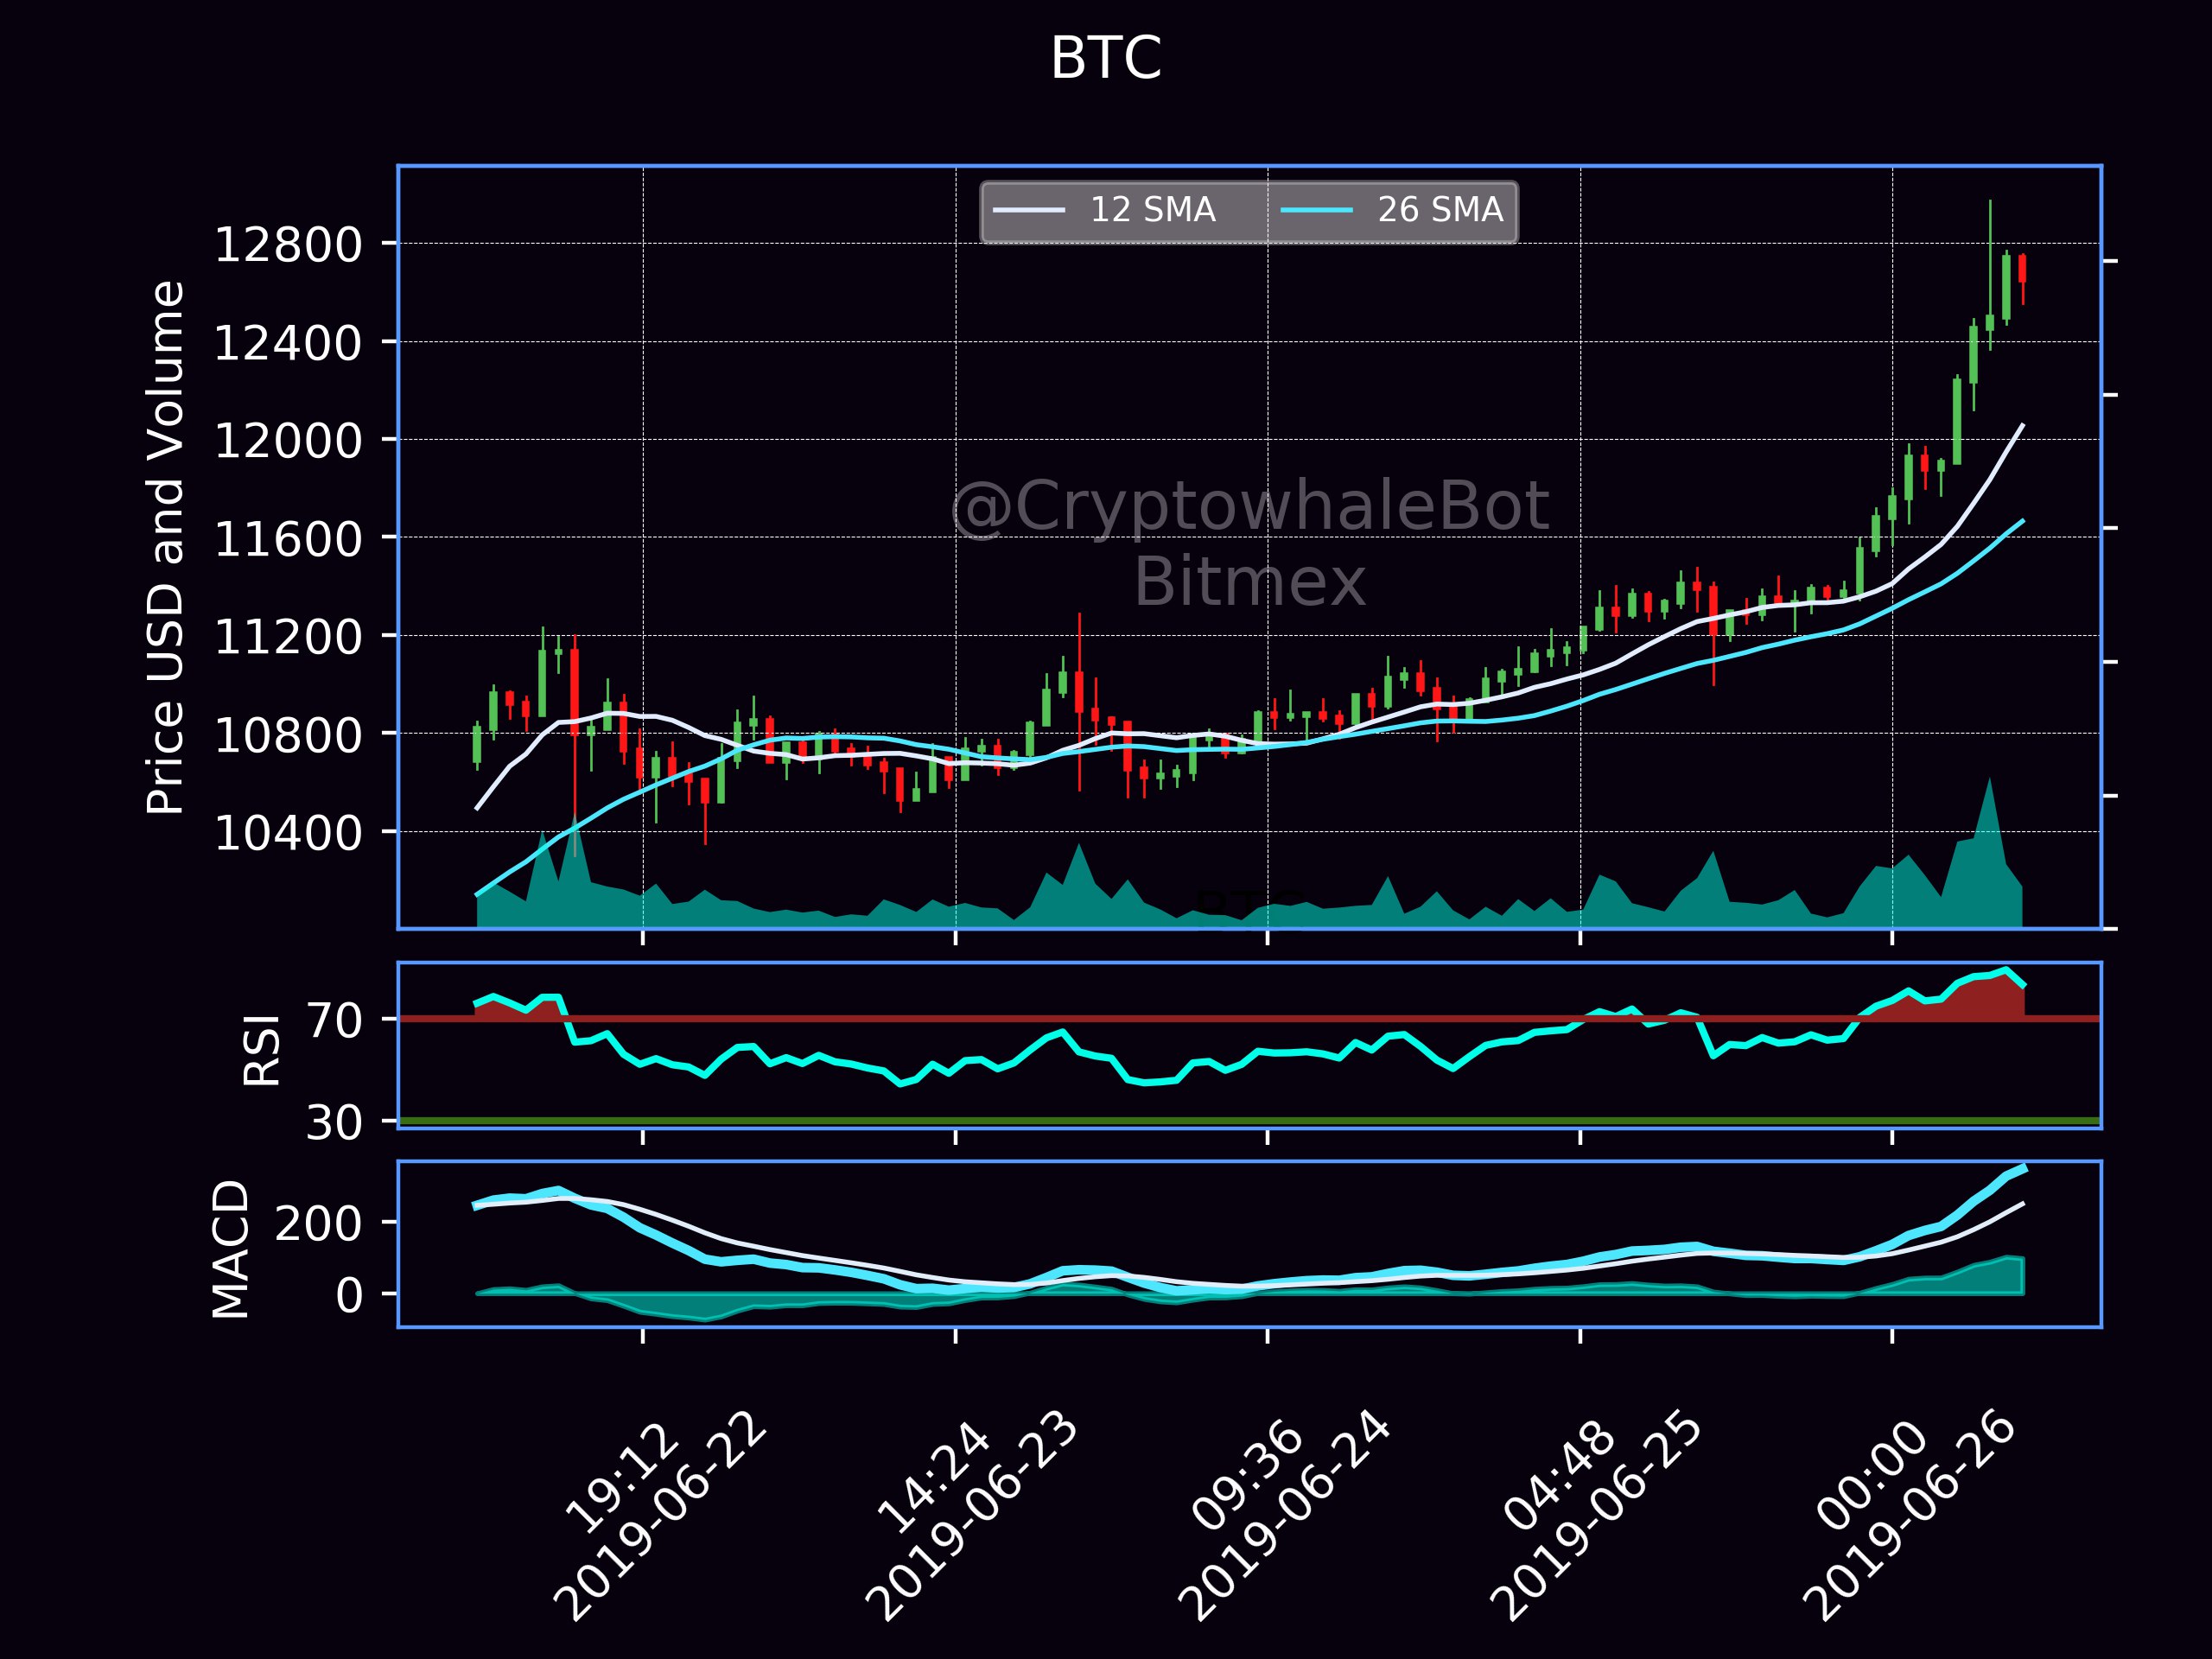Click the 11600 price axis label
This screenshot has height=1659, width=2212.
[x=288, y=538]
